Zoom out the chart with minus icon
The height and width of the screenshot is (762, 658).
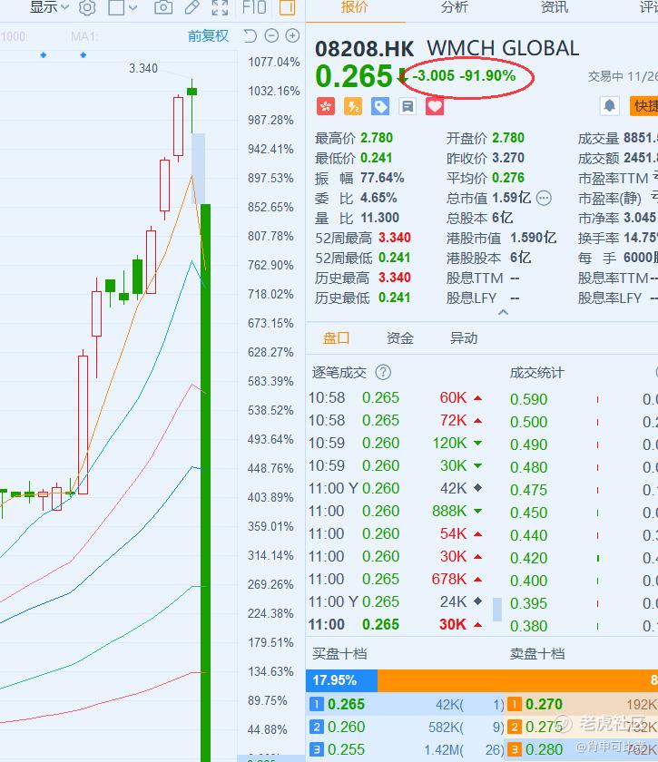(271, 36)
